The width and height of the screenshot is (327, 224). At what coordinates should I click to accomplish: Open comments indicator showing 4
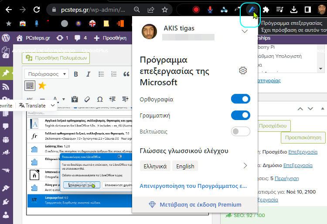(81, 38)
